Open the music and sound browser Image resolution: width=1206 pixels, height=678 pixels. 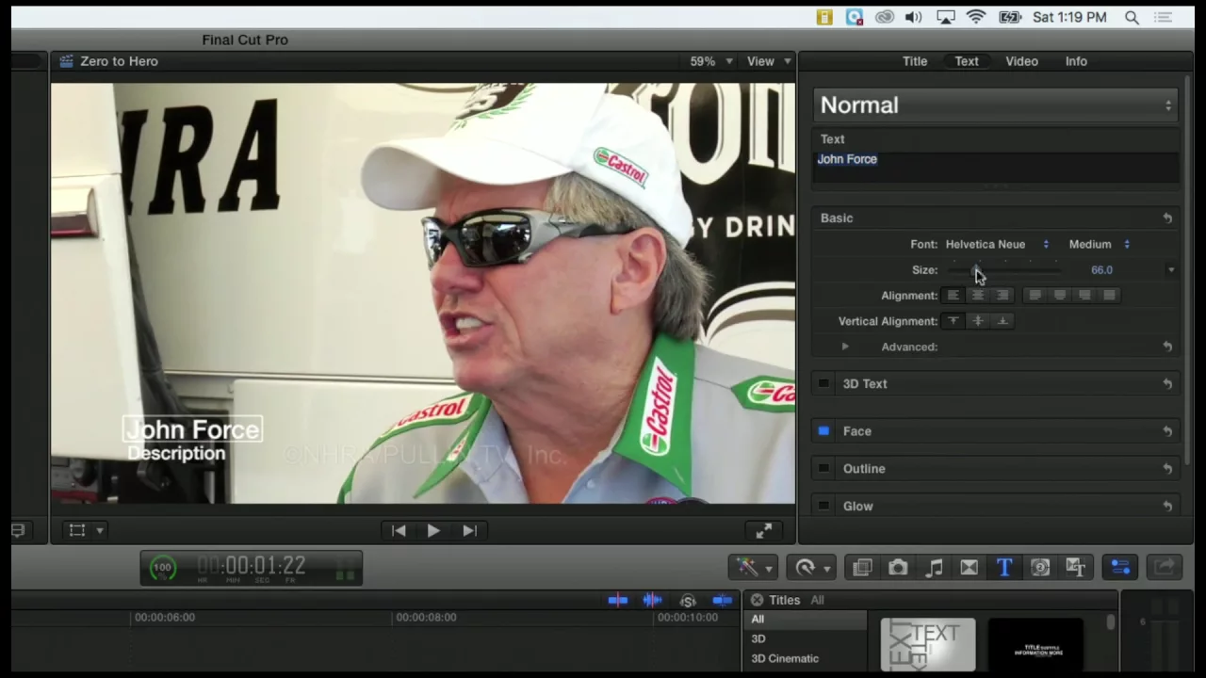[x=934, y=567]
